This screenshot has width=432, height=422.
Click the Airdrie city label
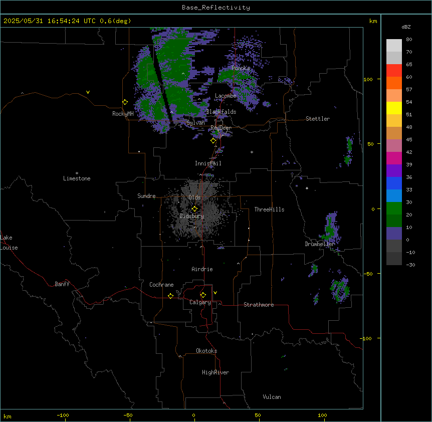[x=202, y=269]
